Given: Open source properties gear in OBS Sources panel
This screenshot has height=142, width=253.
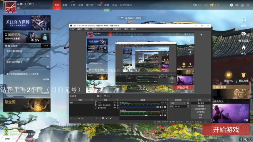Looking at the screenshot, I should click(x=103, y=118).
